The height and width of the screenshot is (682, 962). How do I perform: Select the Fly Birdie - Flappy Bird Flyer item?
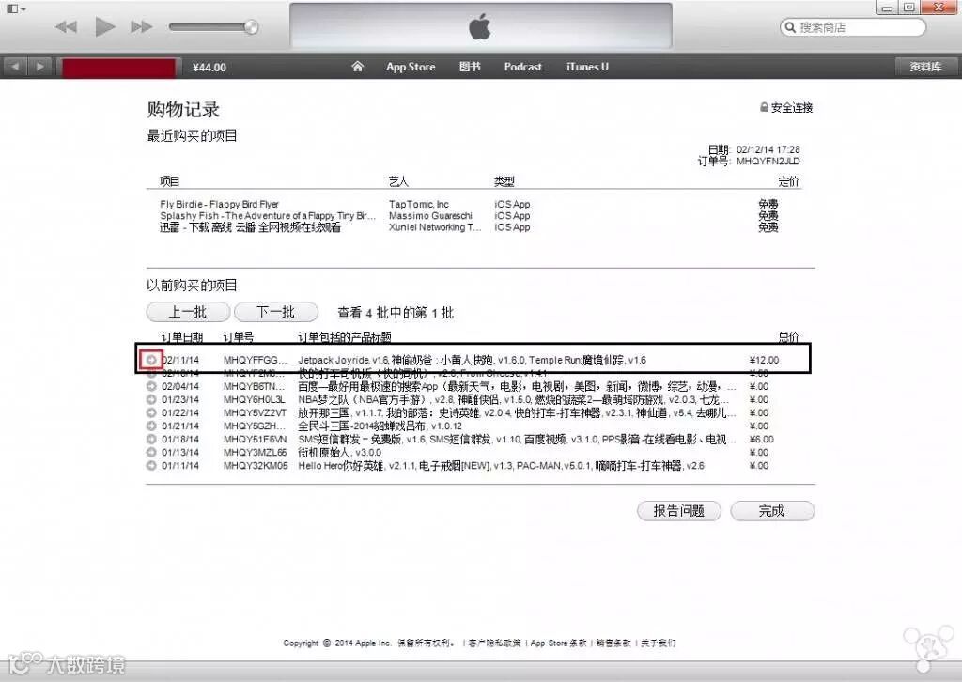219,204
